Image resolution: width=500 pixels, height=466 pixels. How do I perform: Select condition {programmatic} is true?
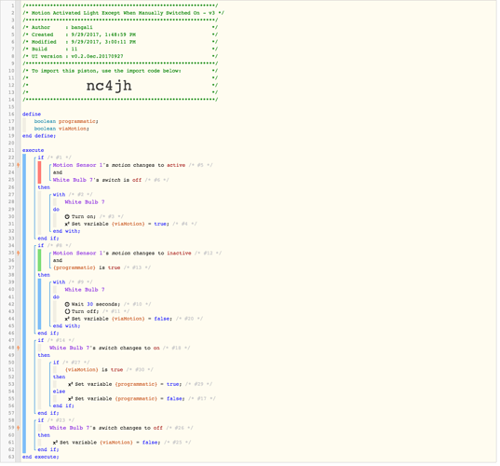pos(87,267)
